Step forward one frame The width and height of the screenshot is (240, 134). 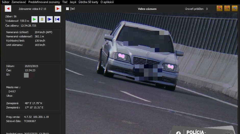[50, 19]
